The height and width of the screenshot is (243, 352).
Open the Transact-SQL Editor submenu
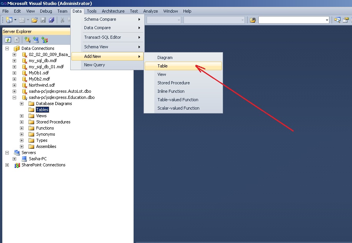point(107,37)
